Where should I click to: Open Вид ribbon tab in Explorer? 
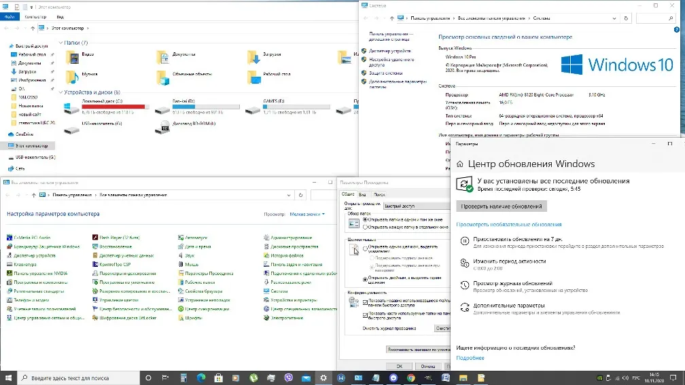coord(60,17)
